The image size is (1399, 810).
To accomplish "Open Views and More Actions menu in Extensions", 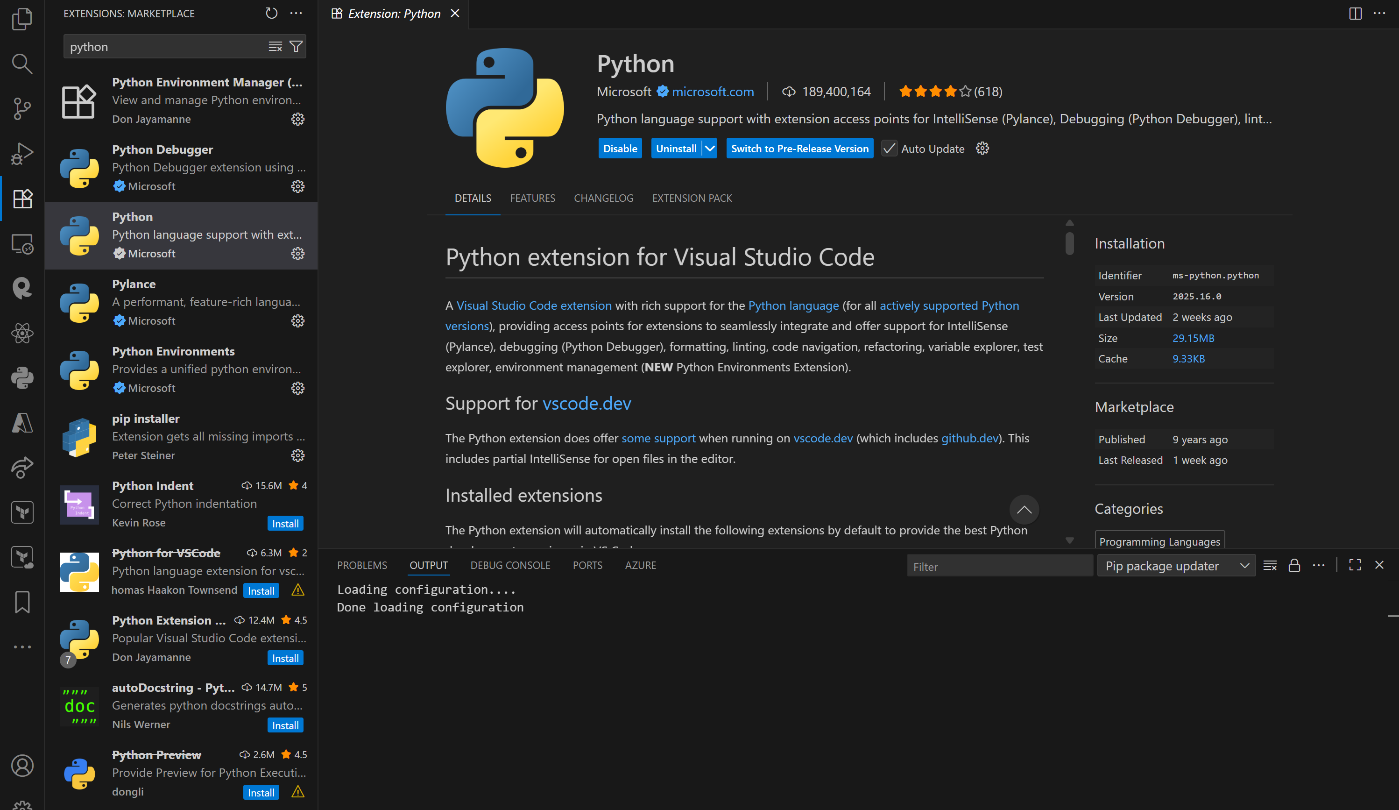I will click(296, 14).
